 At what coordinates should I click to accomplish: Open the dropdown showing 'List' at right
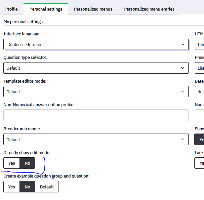199,68
